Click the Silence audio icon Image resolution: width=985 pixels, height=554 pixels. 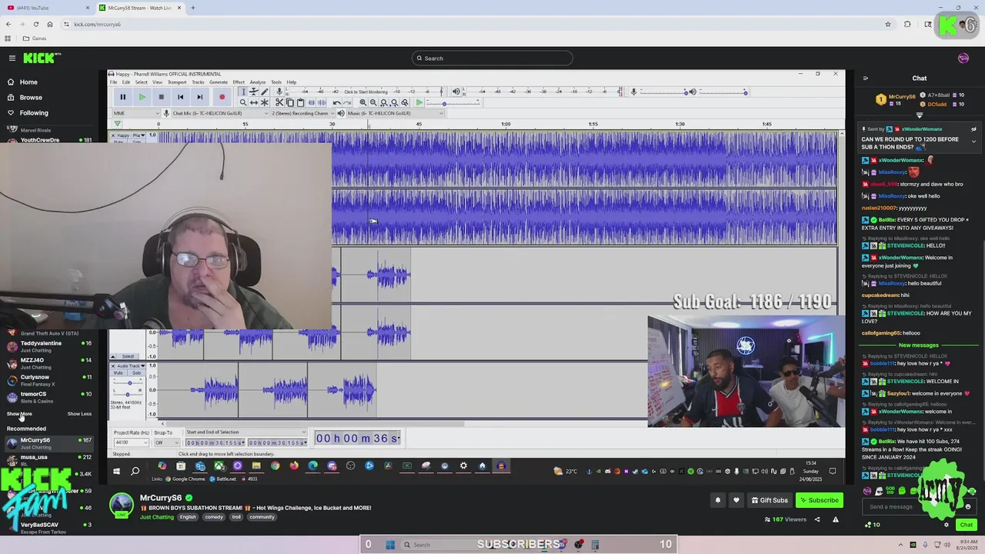pos(322,102)
